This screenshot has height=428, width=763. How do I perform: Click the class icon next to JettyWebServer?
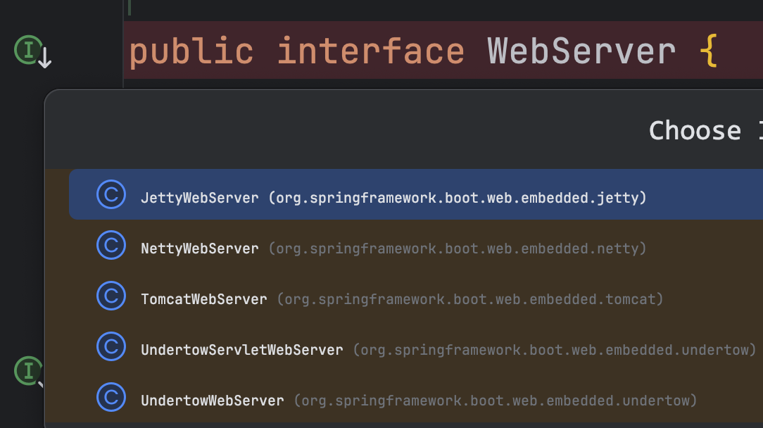(x=111, y=194)
